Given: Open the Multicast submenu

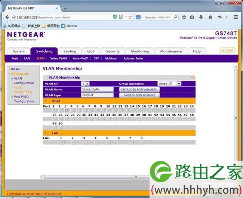Looking at the screenshot, I should click(111, 58).
